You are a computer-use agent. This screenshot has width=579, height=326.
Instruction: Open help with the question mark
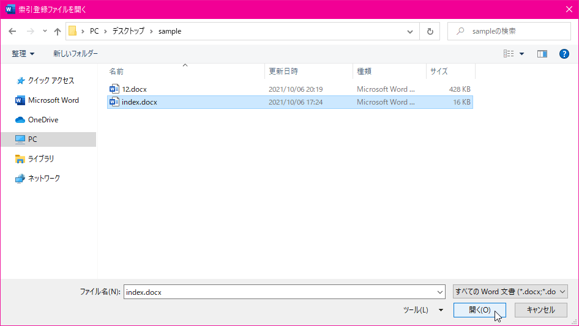point(564,54)
